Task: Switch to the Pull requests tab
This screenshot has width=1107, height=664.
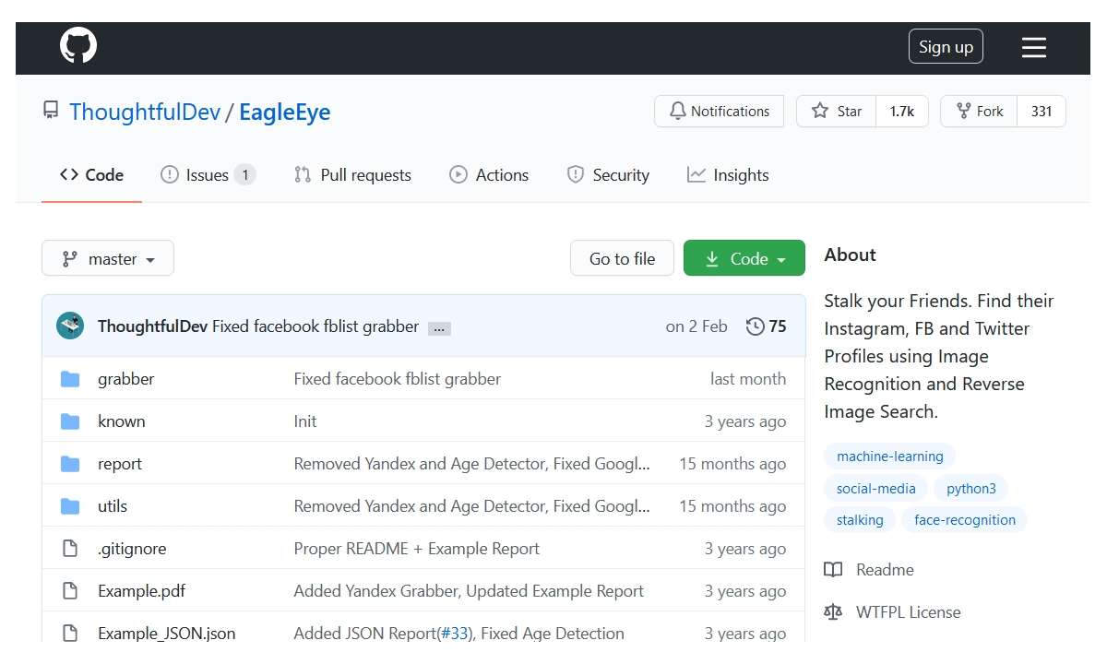Action: pyautogui.click(x=352, y=175)
